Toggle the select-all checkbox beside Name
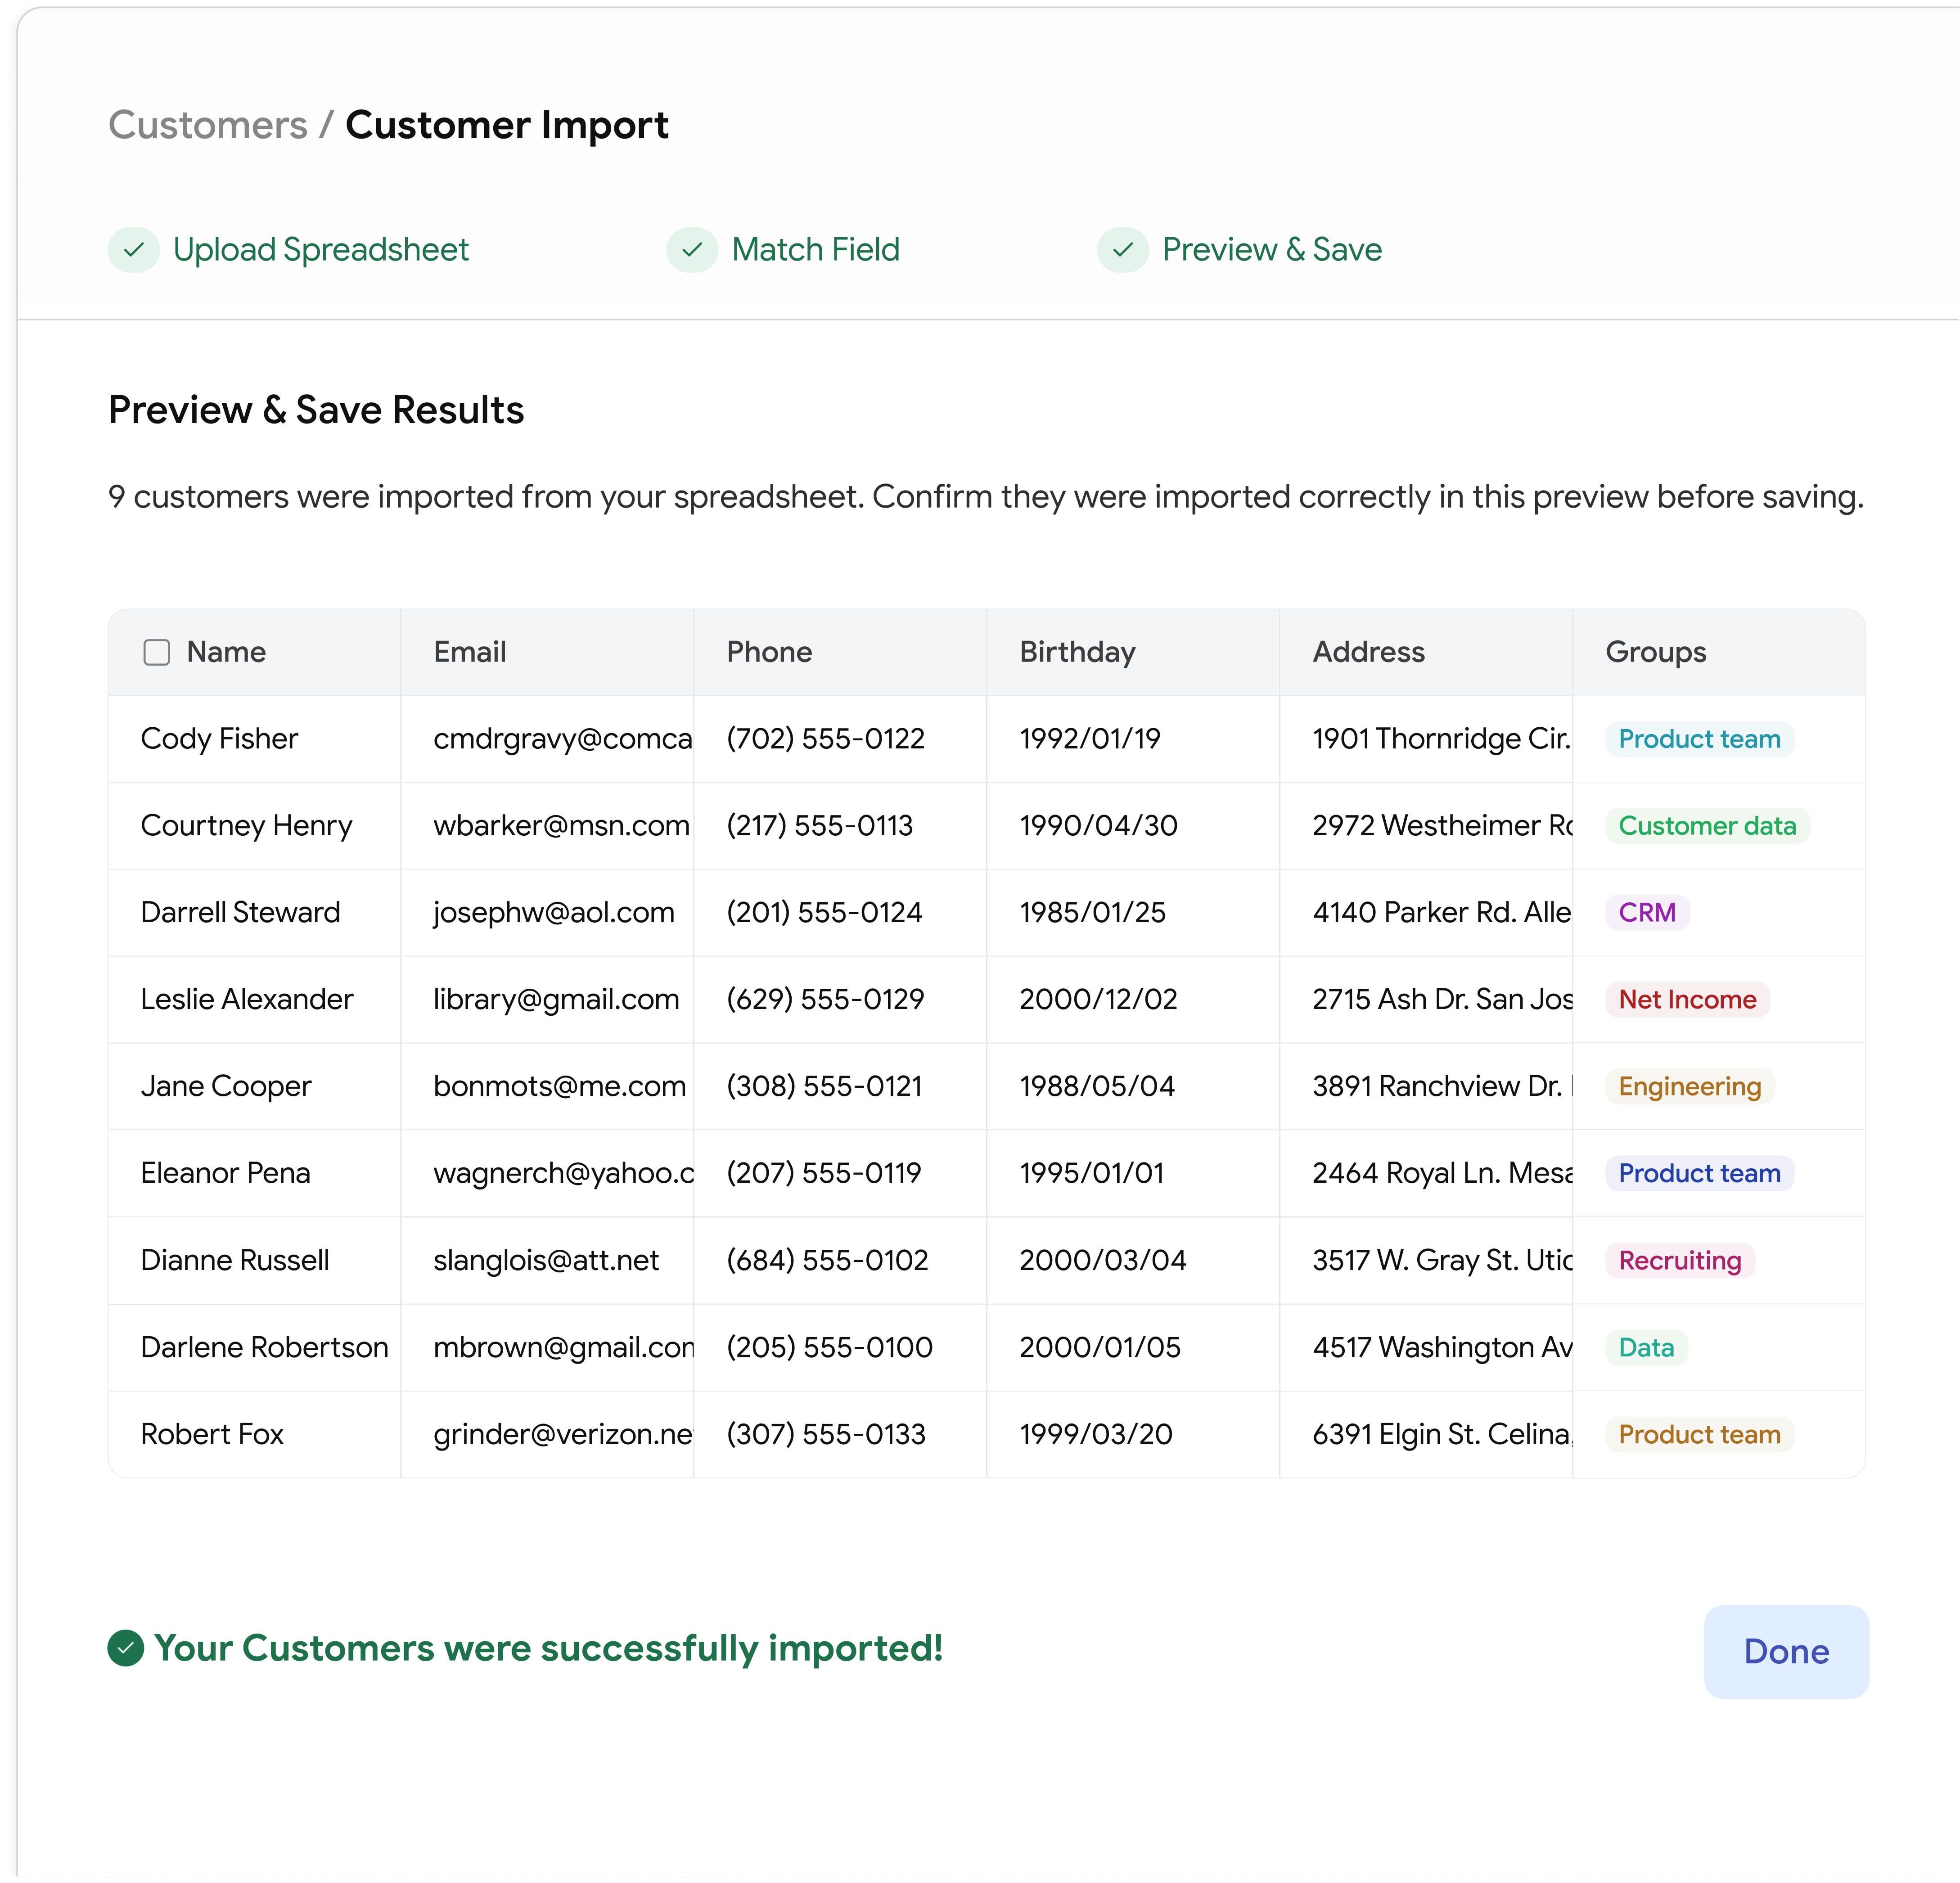Screen dimensions: 1960x1883 157,652
